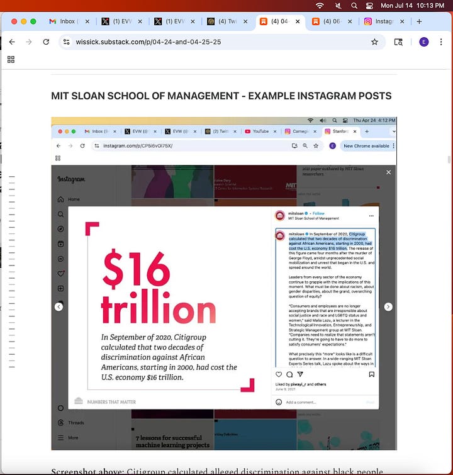
Task: Click the Instagram logo in the screenshot
Action: [71, 179]
